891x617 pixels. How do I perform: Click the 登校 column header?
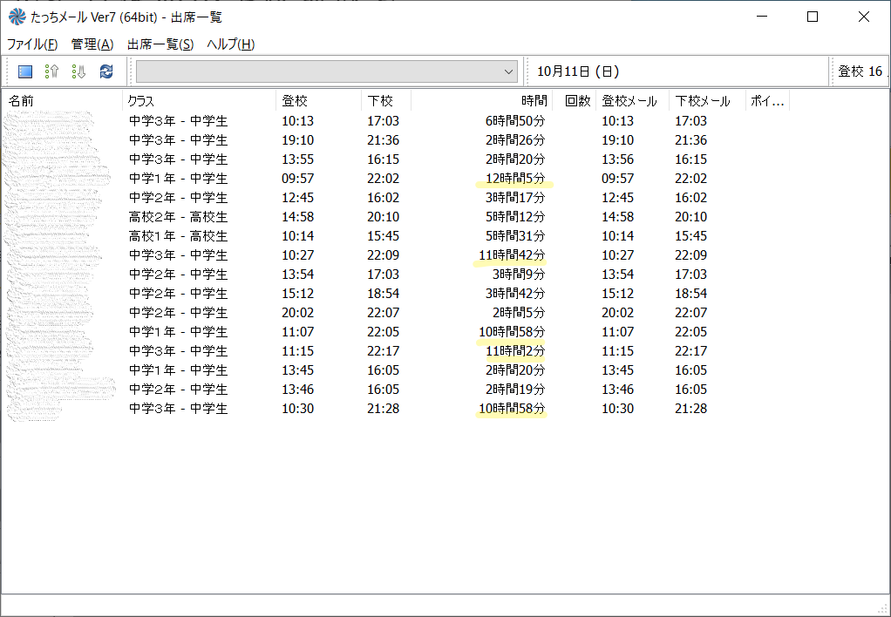(318, 101)
